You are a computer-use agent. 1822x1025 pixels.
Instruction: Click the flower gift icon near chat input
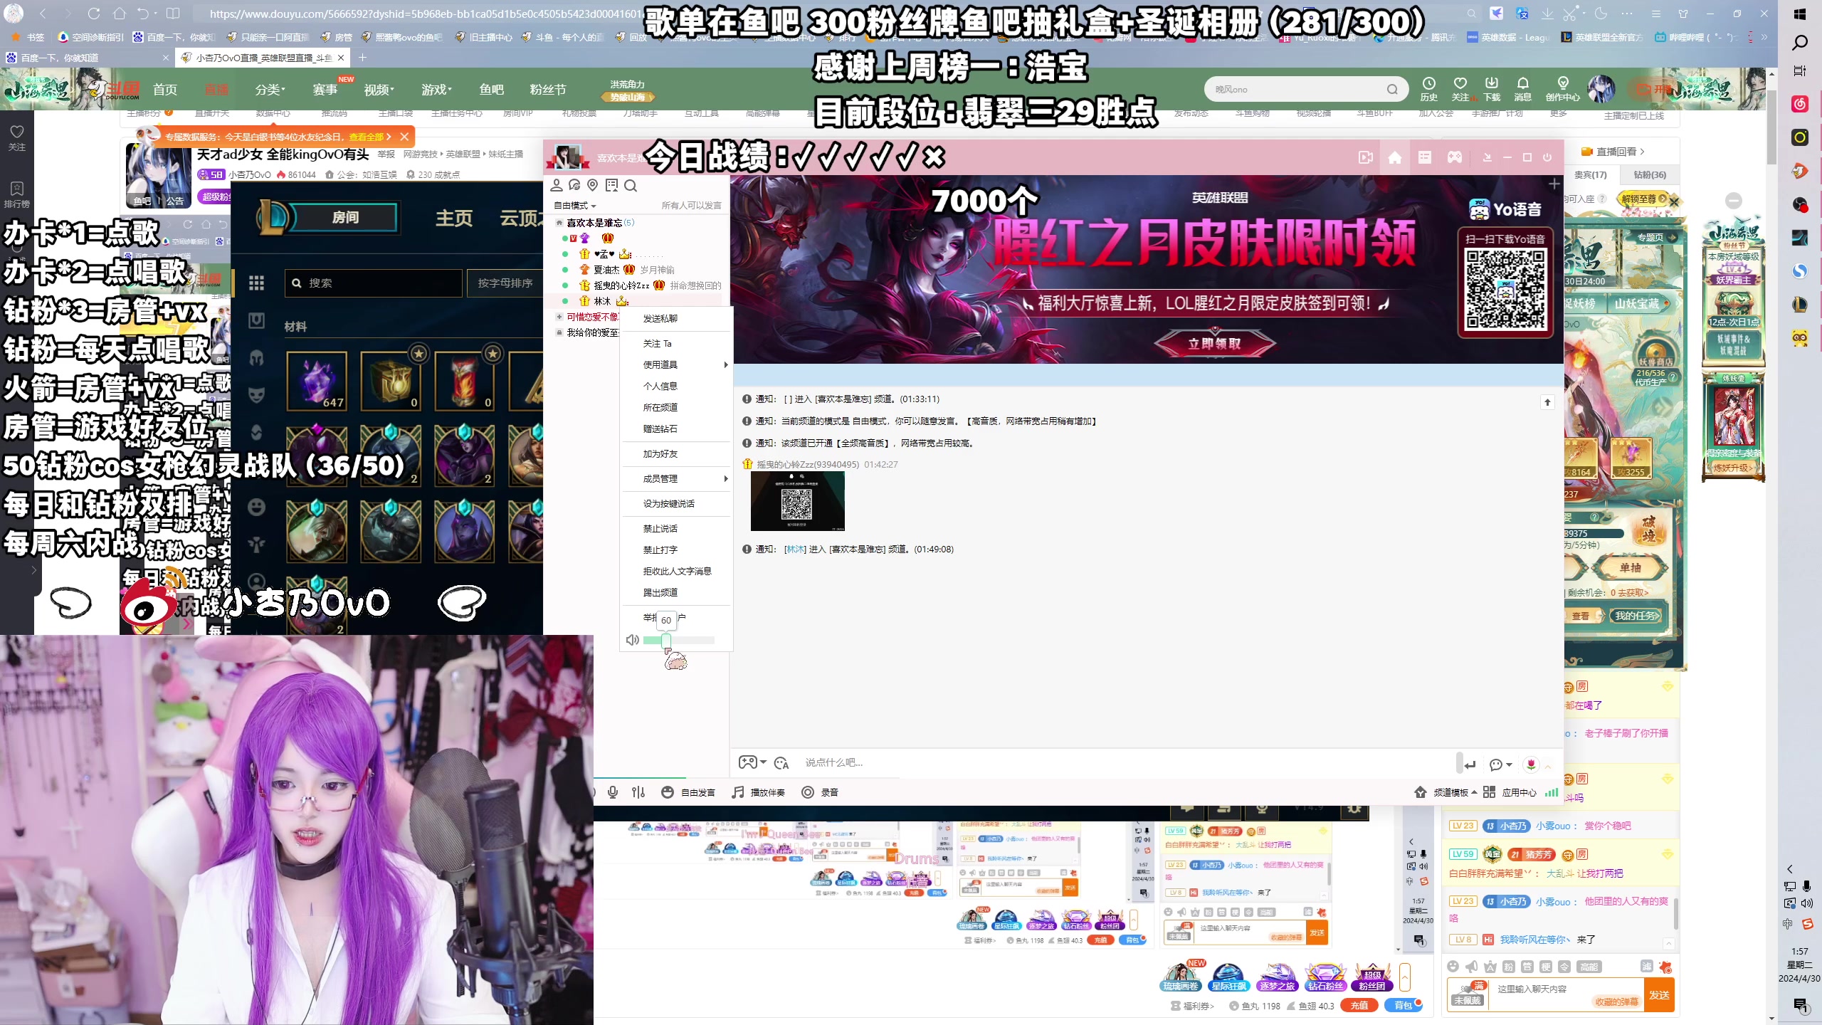pyautogui.click(x=1531, y=764)
